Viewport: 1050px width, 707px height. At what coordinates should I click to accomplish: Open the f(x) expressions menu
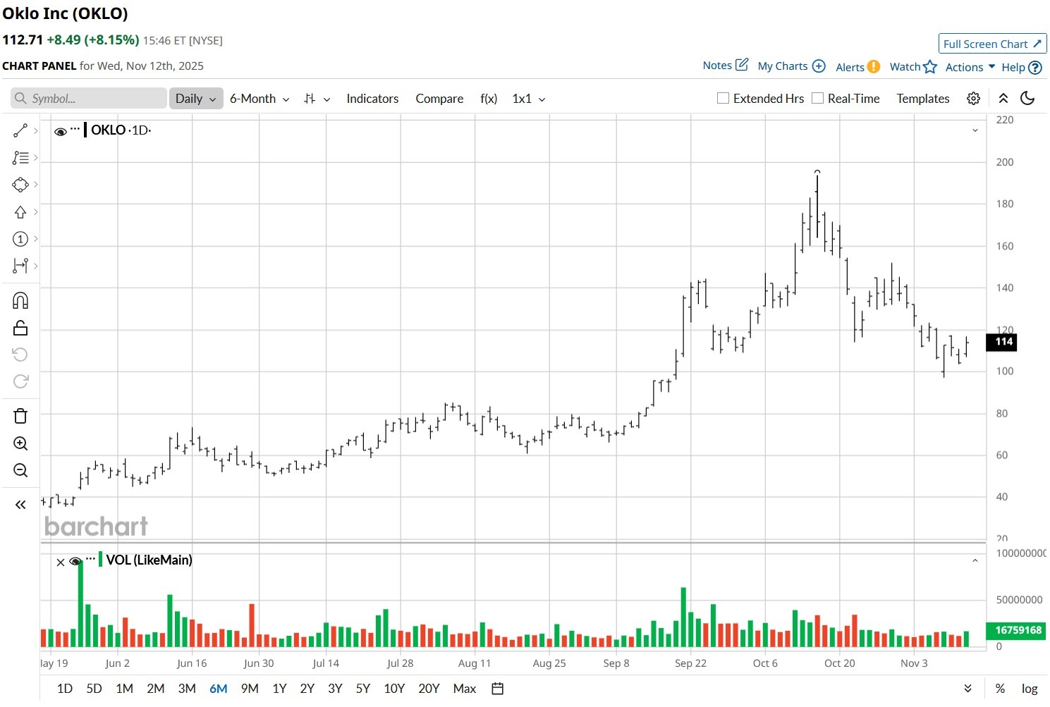pos(489,99)
